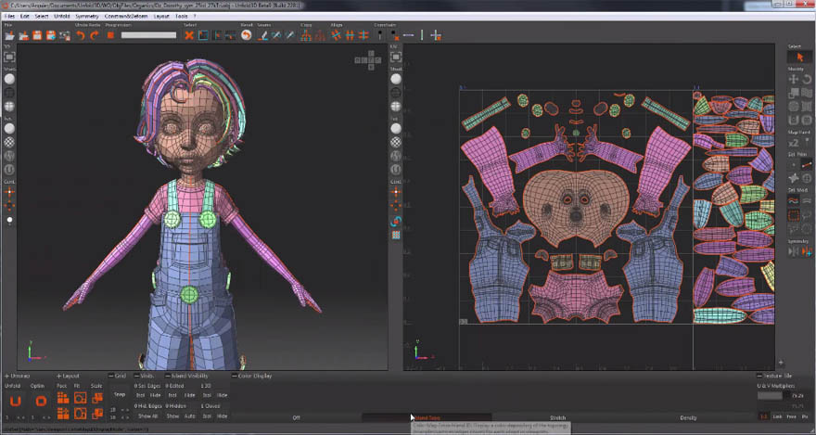The image size is (816, 435).
Task: Toggle Stretch color display mode
Action: [557, 417]
